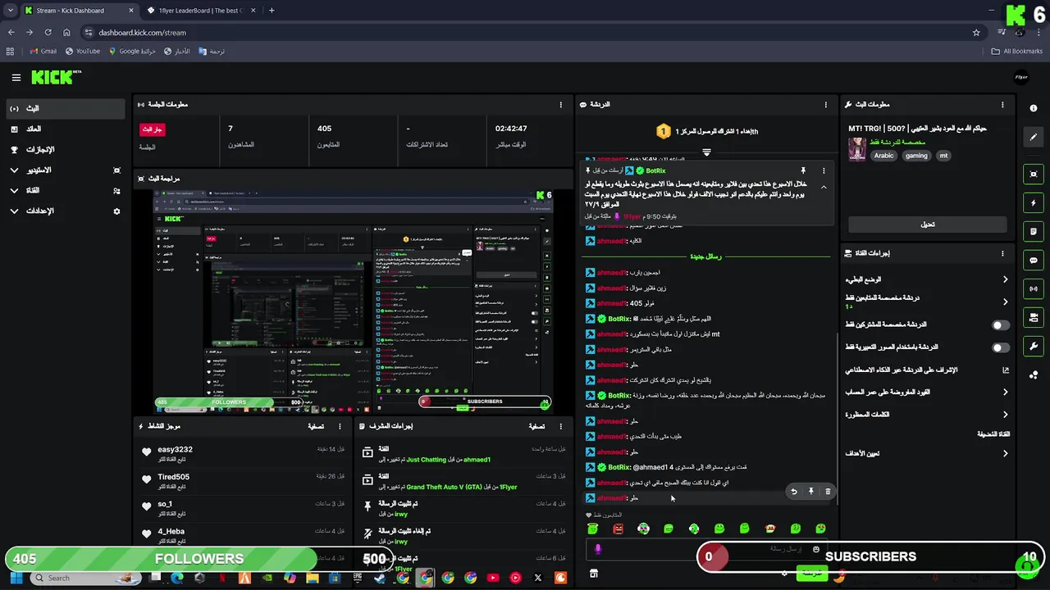1050x590 pixels.
Task: Click the Arabic tag chip
Action: click(x=883, y=156)
